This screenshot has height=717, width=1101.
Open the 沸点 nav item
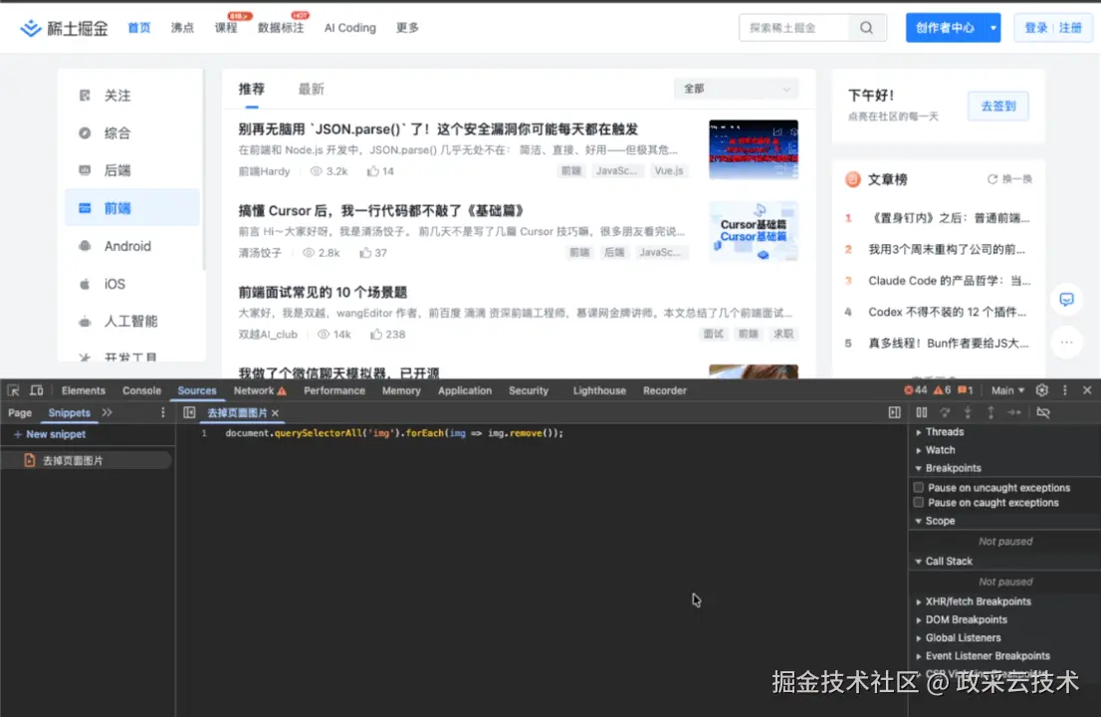click(182, 28)
